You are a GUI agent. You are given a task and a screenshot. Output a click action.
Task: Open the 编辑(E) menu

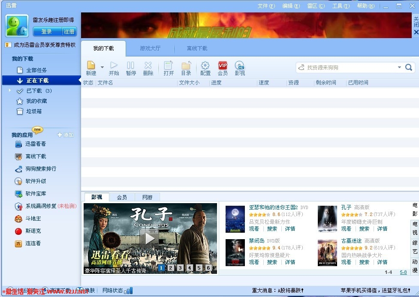[x=291, y=6]
